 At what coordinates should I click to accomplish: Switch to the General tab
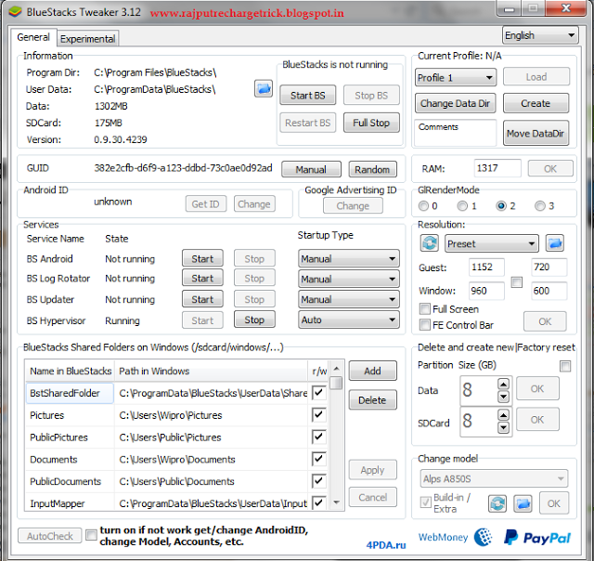pyautogui.click(x=33, y=37)
